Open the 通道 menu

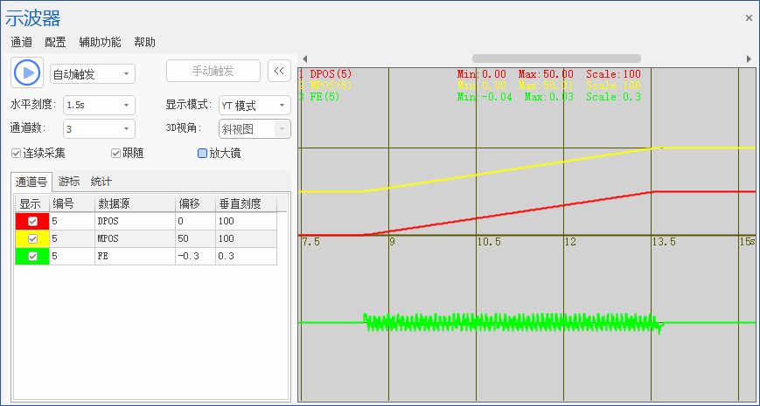(x=21, y=42)
